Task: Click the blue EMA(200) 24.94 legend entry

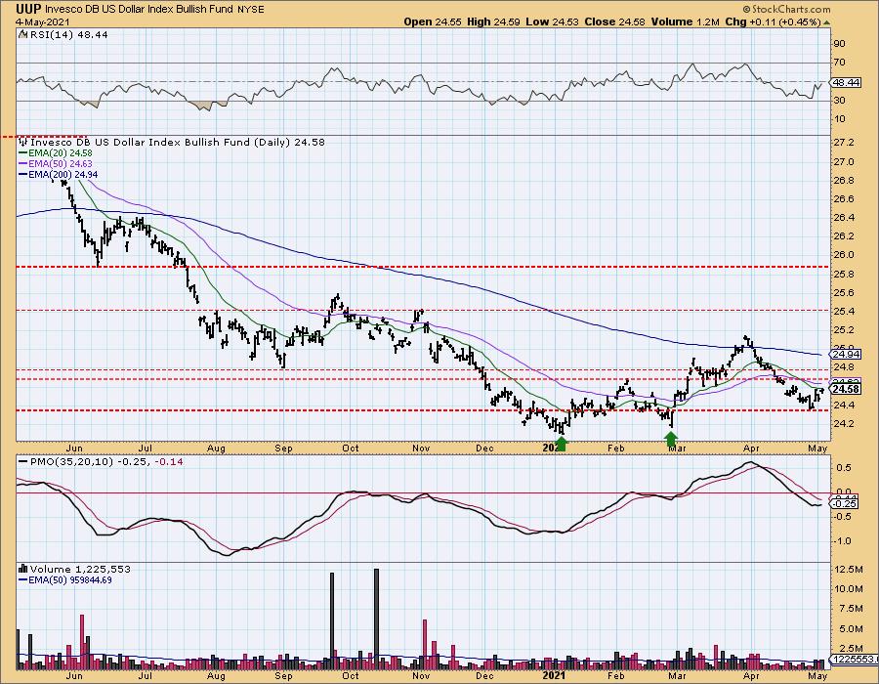Action: [58, 174]
